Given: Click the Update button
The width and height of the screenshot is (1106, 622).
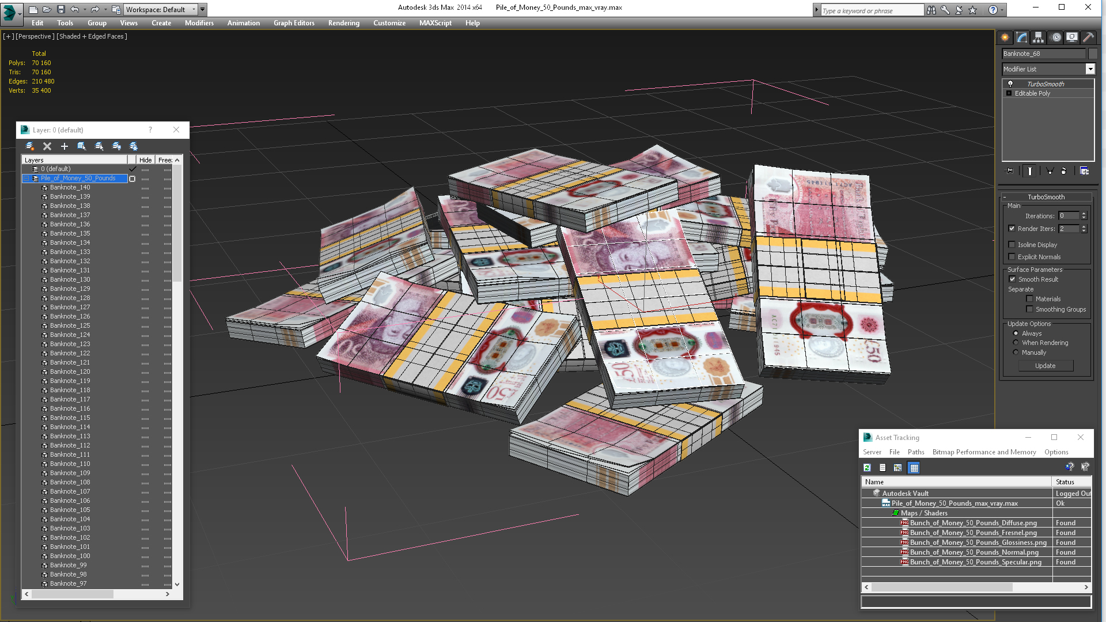Looking at the screenshot, I should [1046, 366].
